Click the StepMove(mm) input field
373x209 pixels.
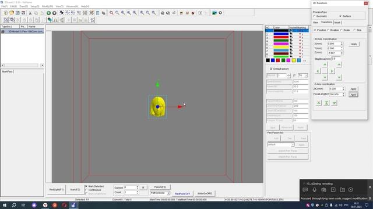[x=336, y=59]
